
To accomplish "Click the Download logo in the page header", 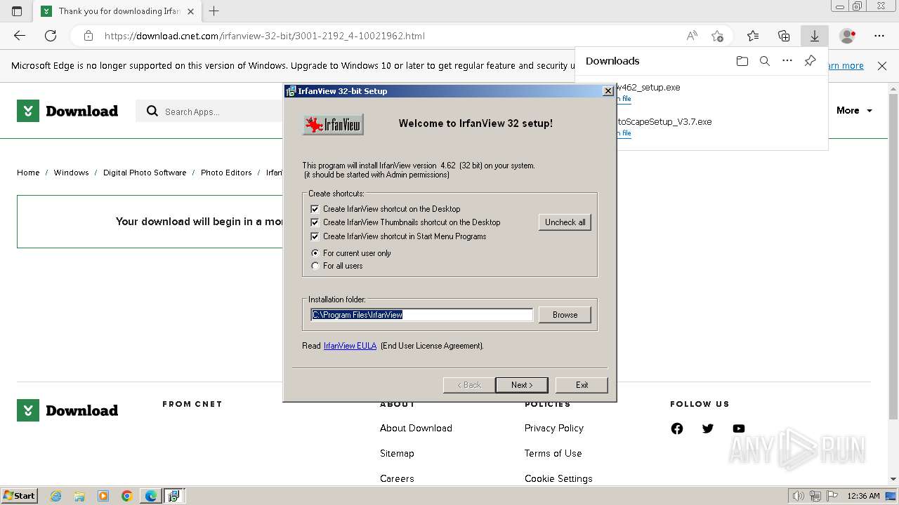I will (67, 111).
